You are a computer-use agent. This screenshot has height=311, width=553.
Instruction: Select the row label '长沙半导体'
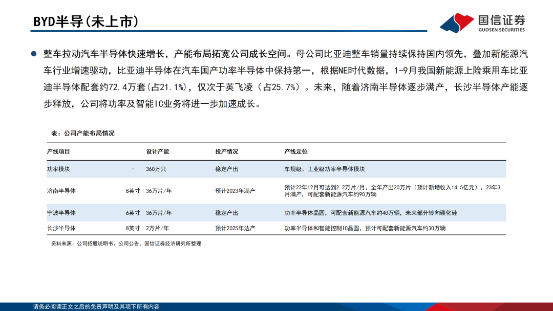61,228
